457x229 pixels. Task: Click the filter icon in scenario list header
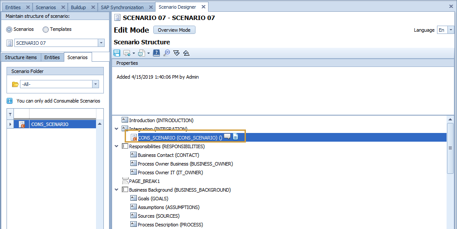tap(10, 114)
